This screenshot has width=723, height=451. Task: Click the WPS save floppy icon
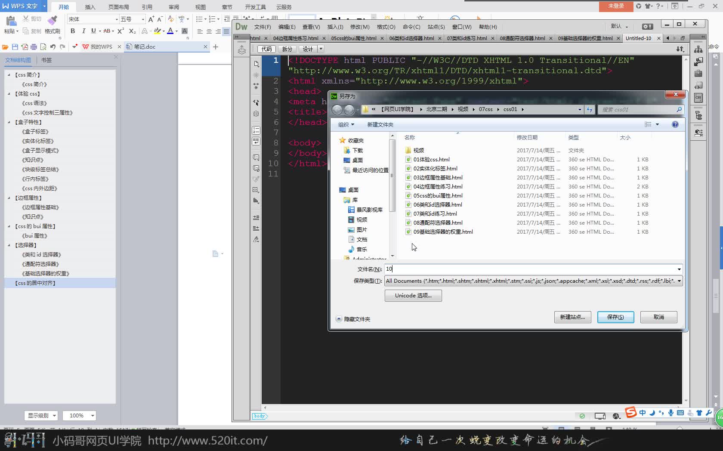click(15, 46)
